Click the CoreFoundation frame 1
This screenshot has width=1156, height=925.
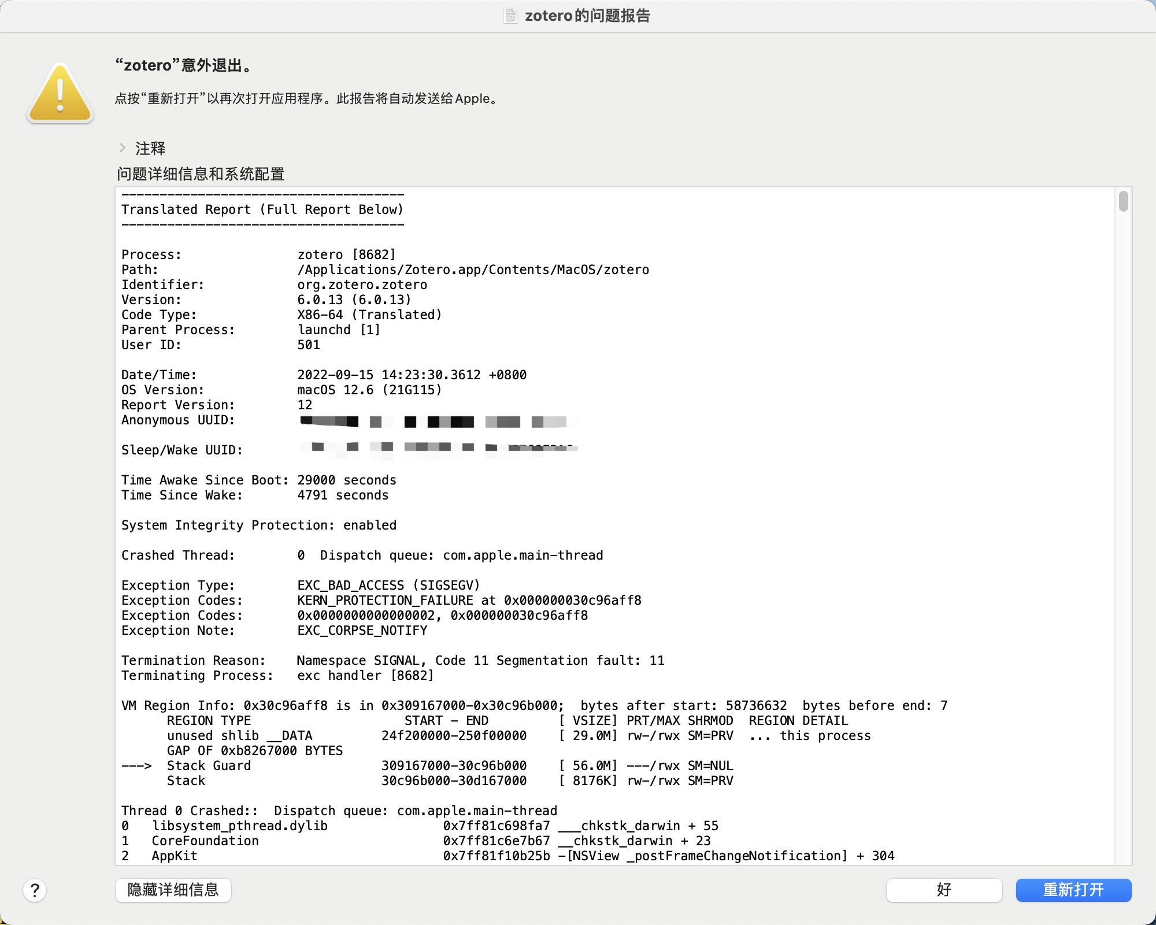[x=416, y=841]
